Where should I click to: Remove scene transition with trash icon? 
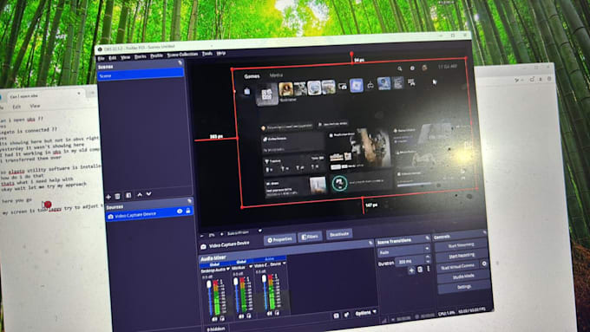coord(420,270)
